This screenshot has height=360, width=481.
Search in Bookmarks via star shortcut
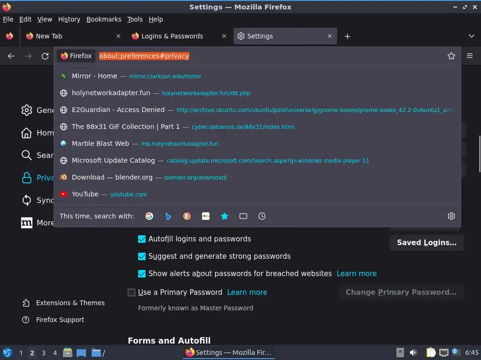tap(225, 216)
